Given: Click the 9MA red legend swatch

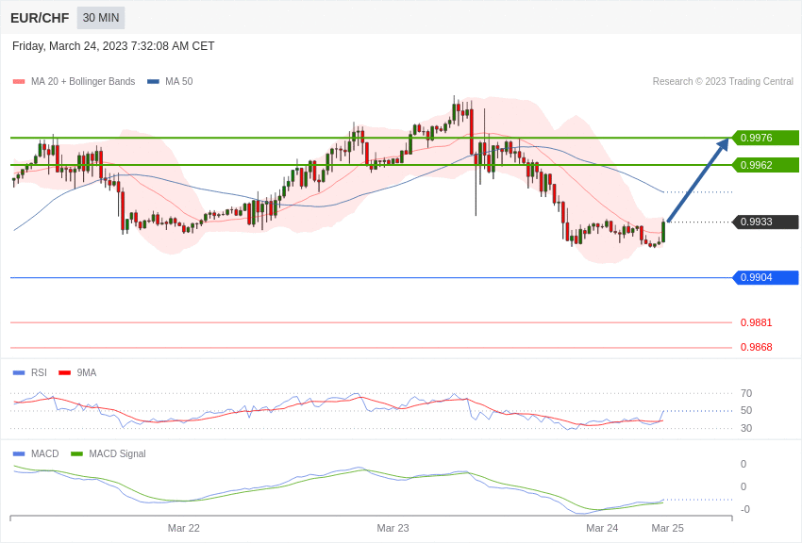Looking at the screenshot, I should pos(64,373).
